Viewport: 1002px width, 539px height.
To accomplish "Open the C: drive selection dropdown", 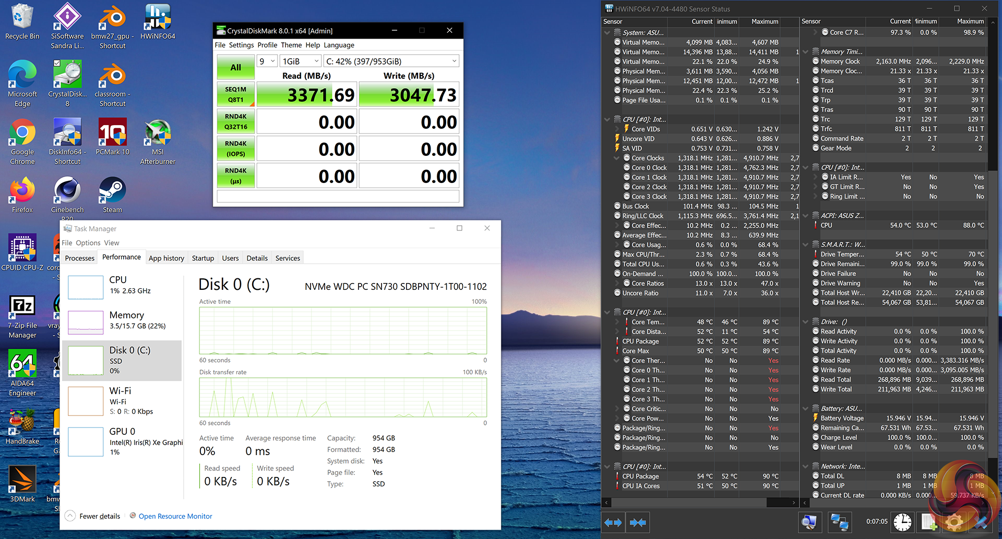I will tap(391, 62).
